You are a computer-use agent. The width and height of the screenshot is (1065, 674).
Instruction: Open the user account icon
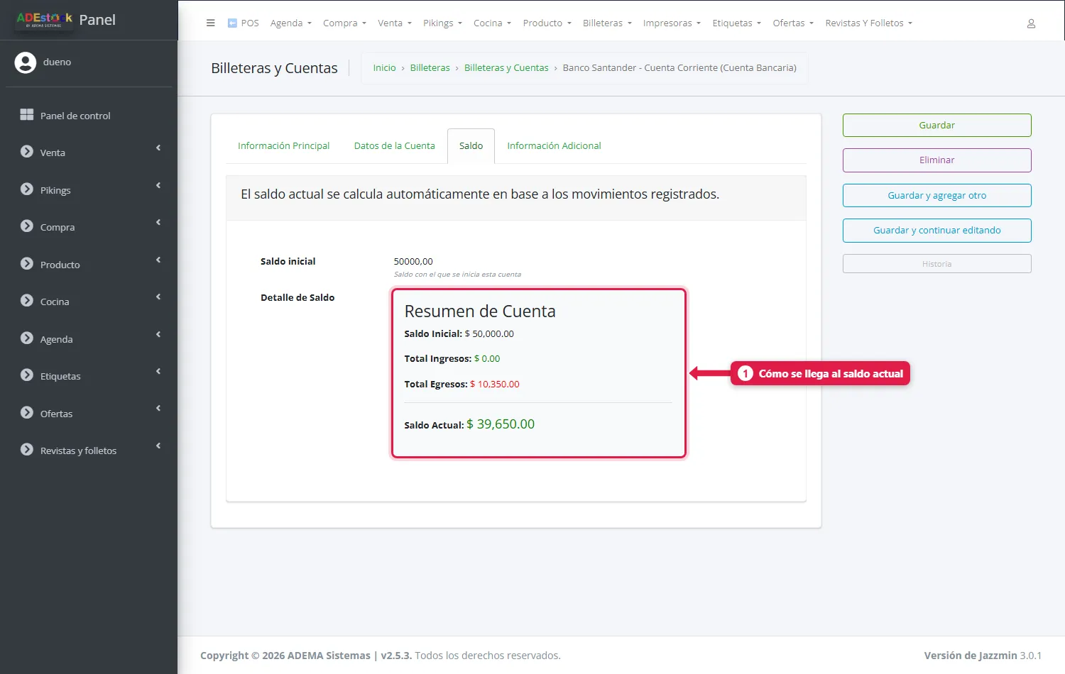click(1031, 23)
